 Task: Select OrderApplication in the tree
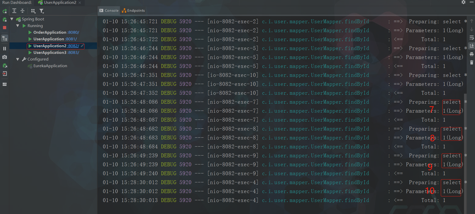point(50,32)
